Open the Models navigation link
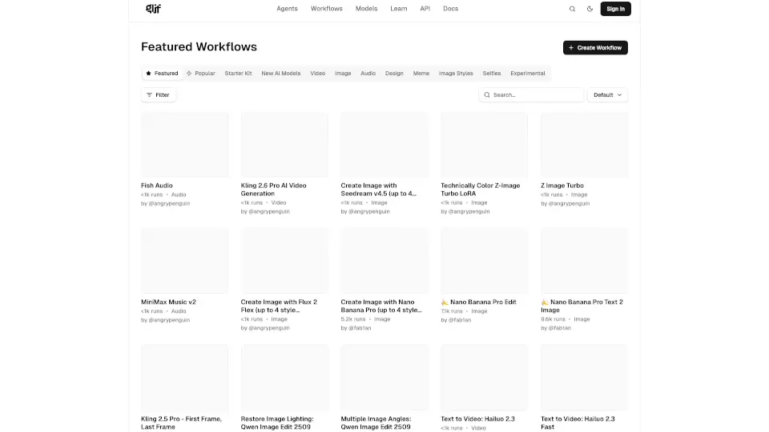 [366, 9]
